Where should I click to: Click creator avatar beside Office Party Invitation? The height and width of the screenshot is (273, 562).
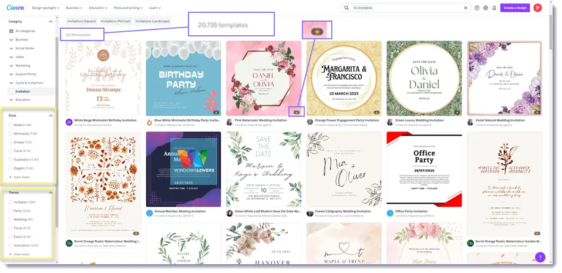[390, 213]
